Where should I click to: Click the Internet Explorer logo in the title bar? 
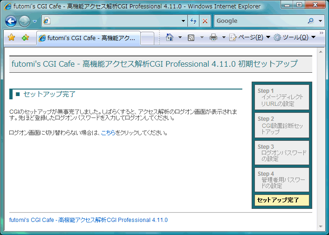pyautogui.click(x=7, y=7)
